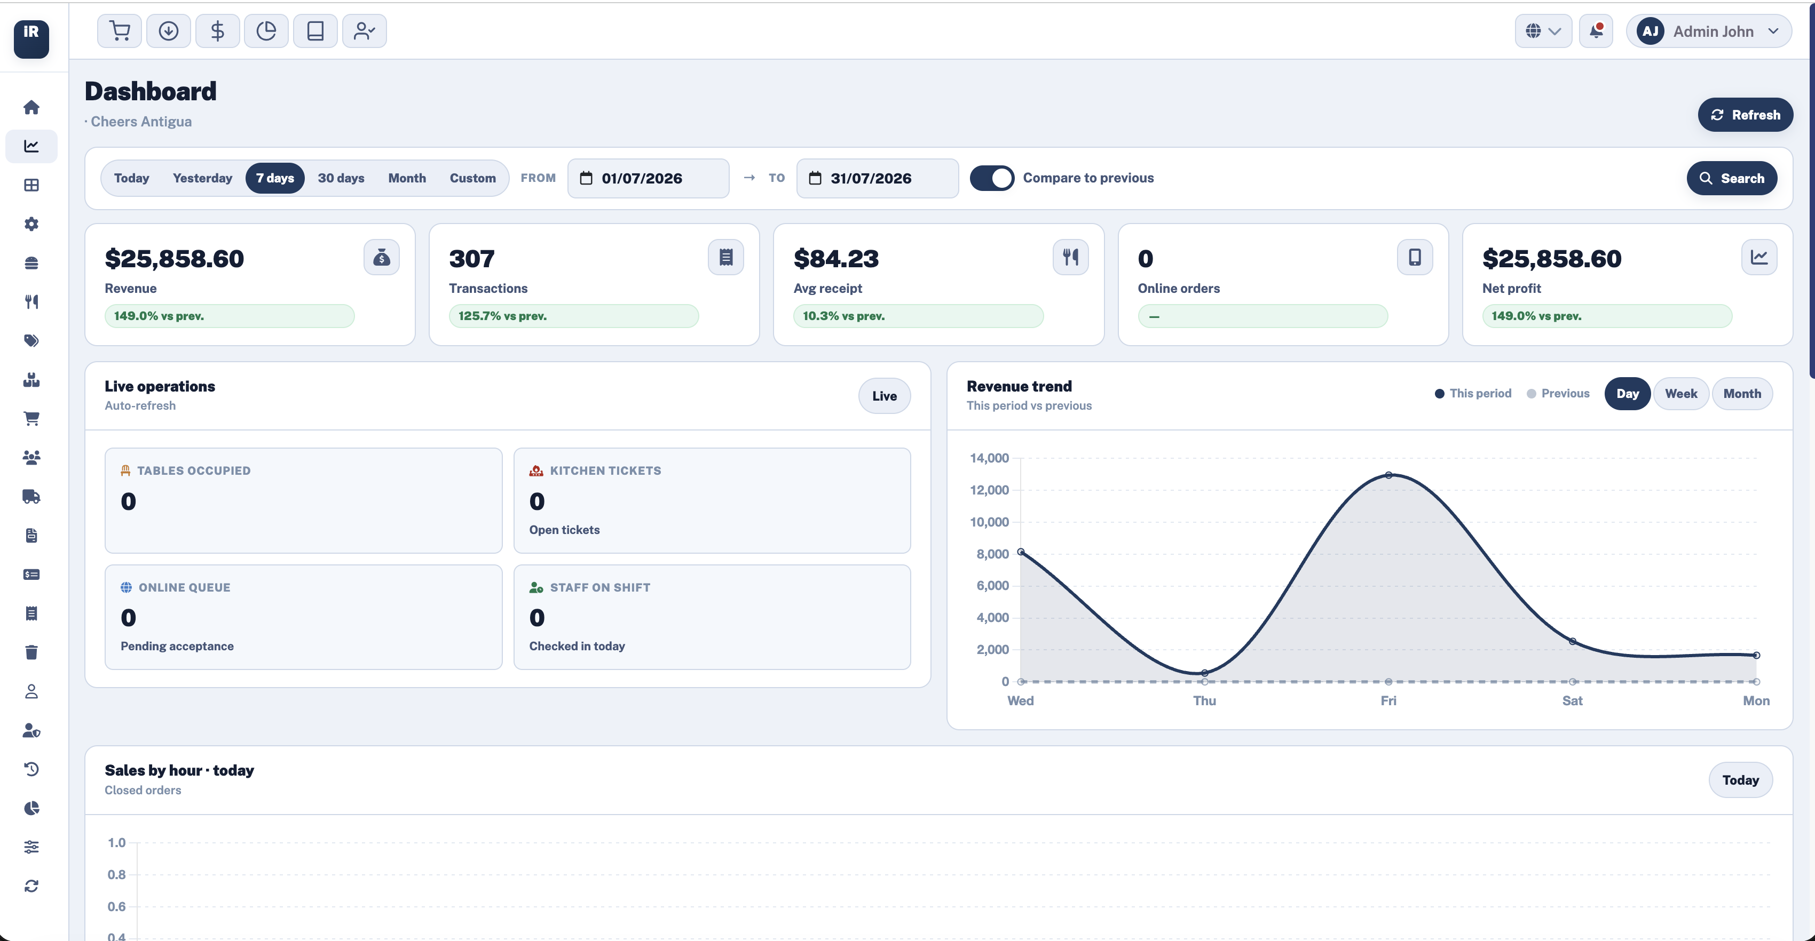Viewport: 1815px width, 941px height.
Task: Click the pie chart sidebar icon
Action: [x=31, y=808]
